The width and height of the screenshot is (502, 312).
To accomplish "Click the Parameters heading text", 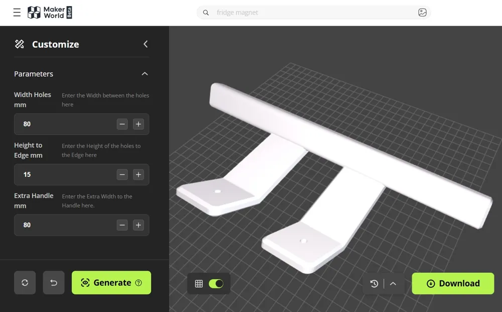I will [x=34, y=74].
